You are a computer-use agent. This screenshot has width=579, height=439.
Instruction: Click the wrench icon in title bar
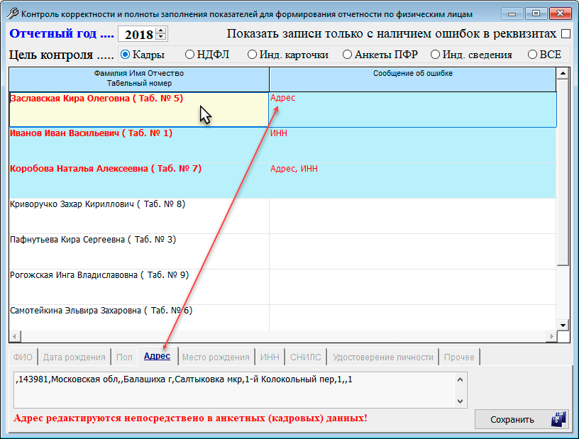pyautogui.click(x=13, y=13)
